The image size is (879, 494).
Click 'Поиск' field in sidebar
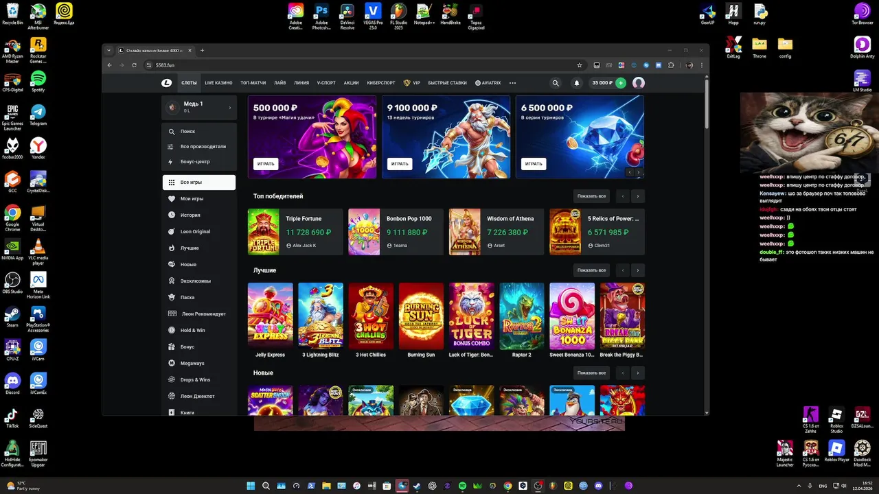pyautogui.click(x=199, y=131)
